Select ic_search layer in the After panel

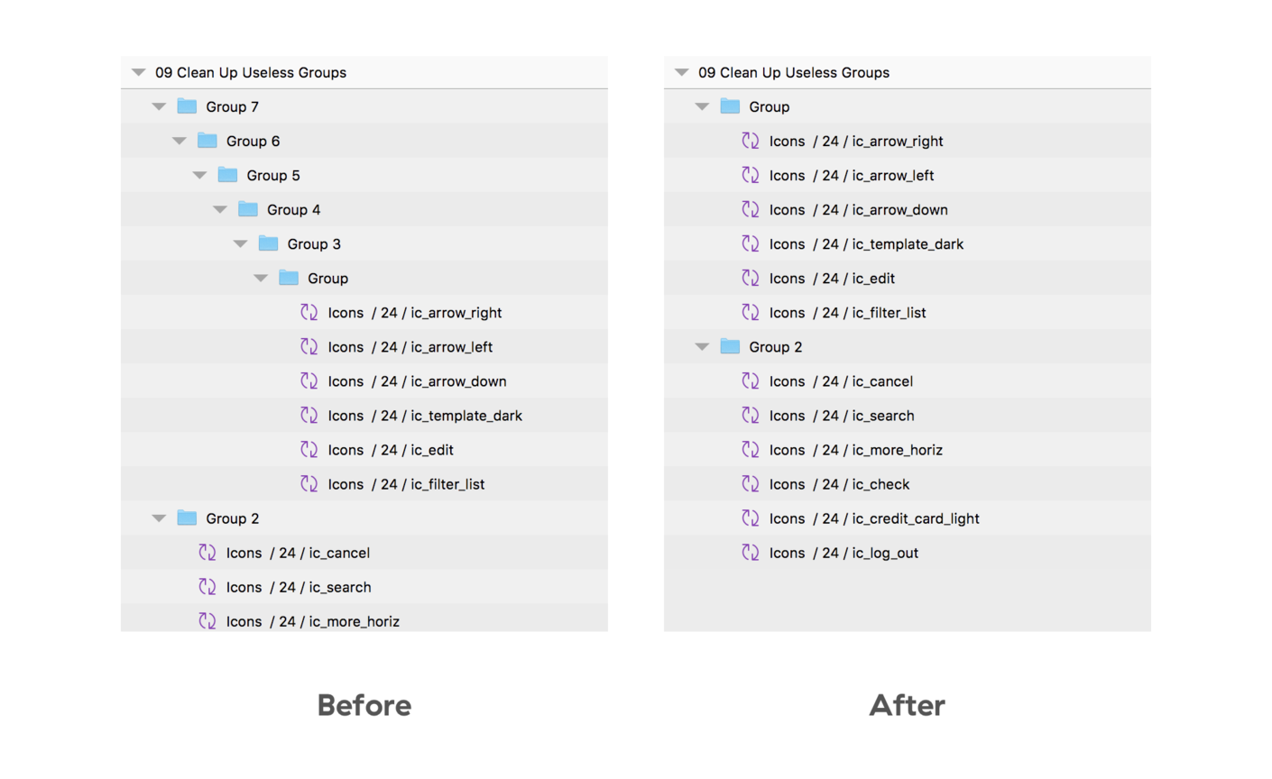click(841, 416)
